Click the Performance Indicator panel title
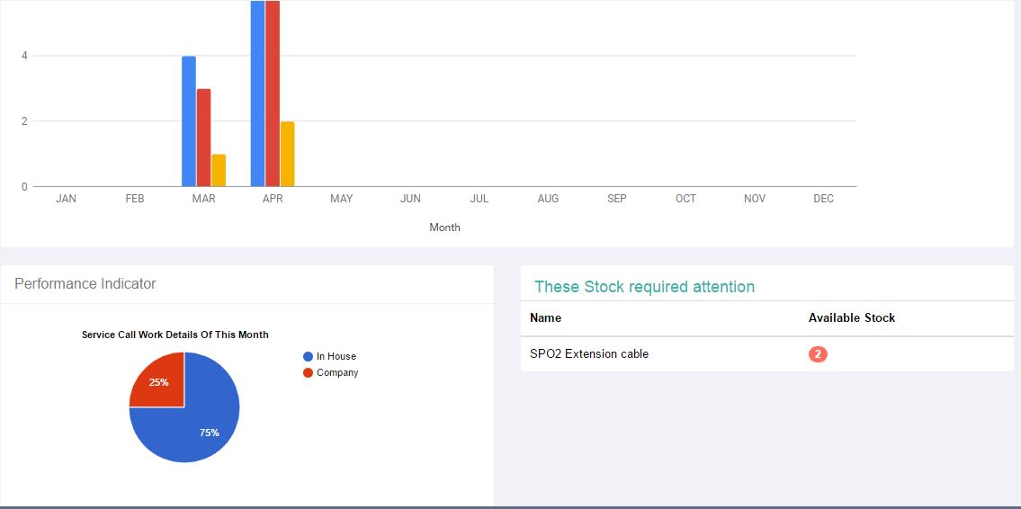 (85, 284)
